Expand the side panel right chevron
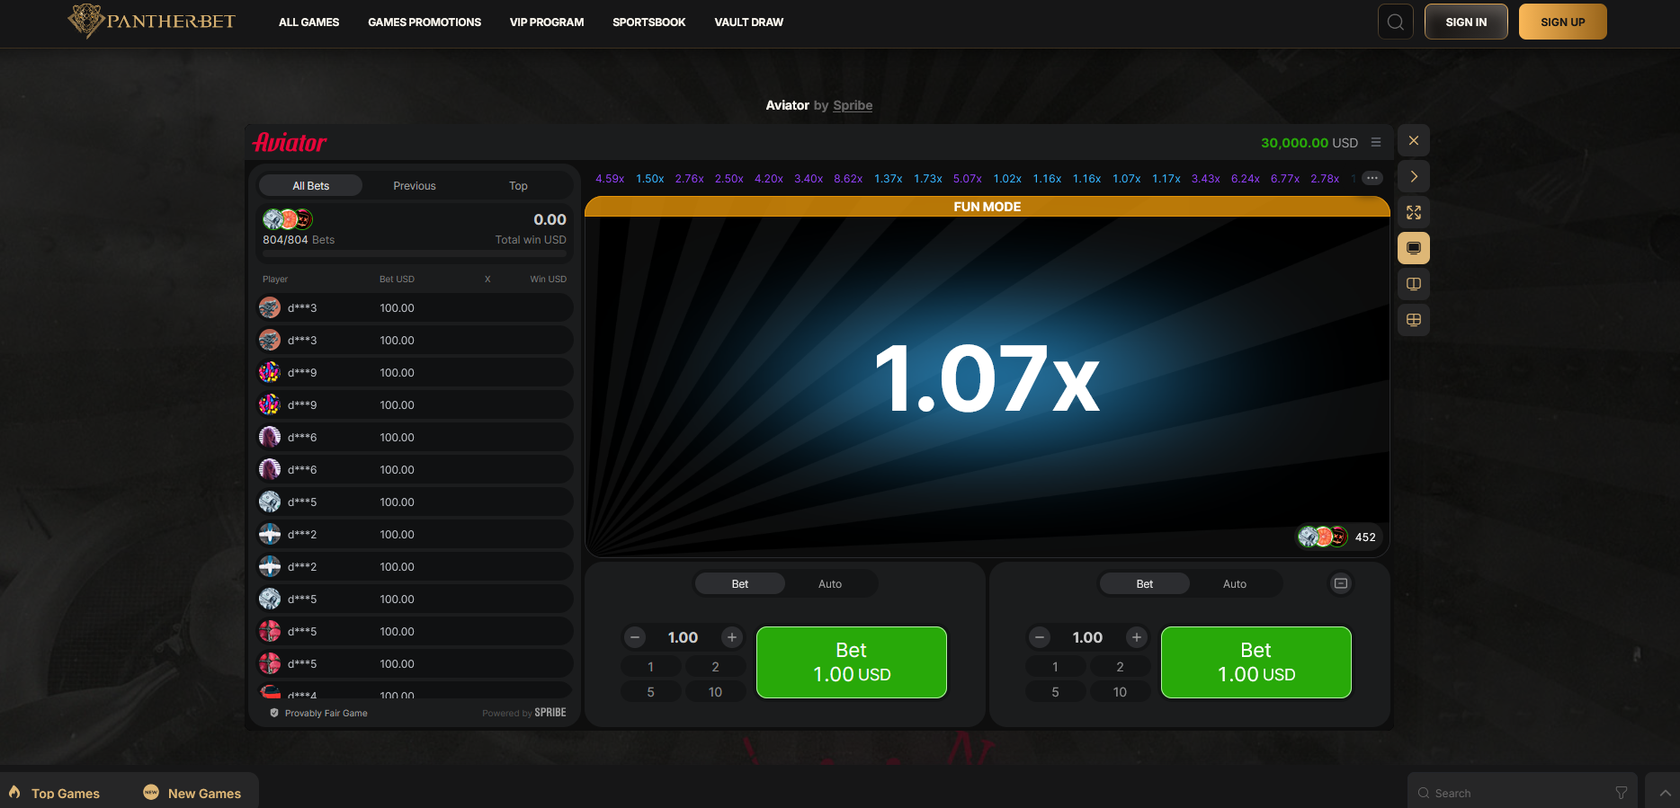The width and height of the screenshot is (1680, 808). [x=1413, y=177]
